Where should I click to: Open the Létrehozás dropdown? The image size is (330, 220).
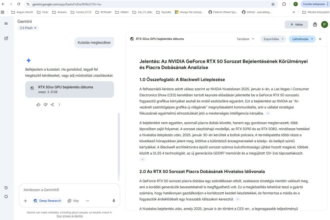[302, 39]
